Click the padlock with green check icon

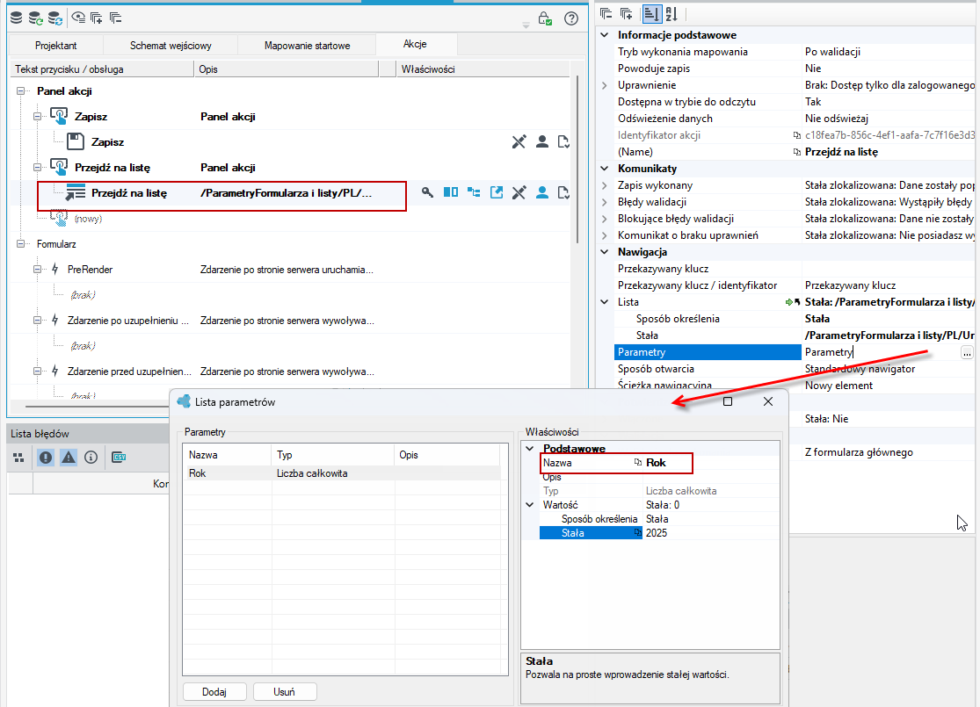pos(545,18)
